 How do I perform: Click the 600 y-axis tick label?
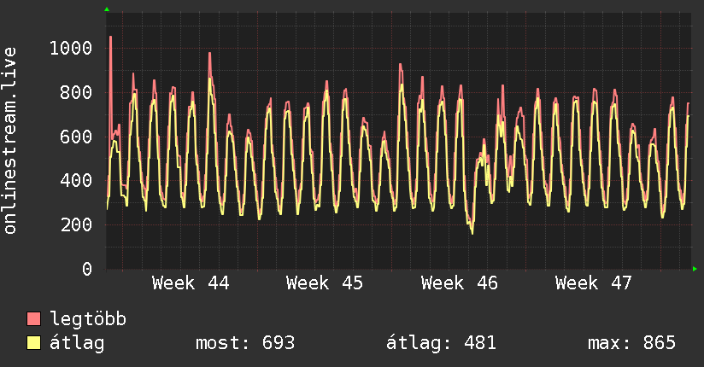coord(76,137)
